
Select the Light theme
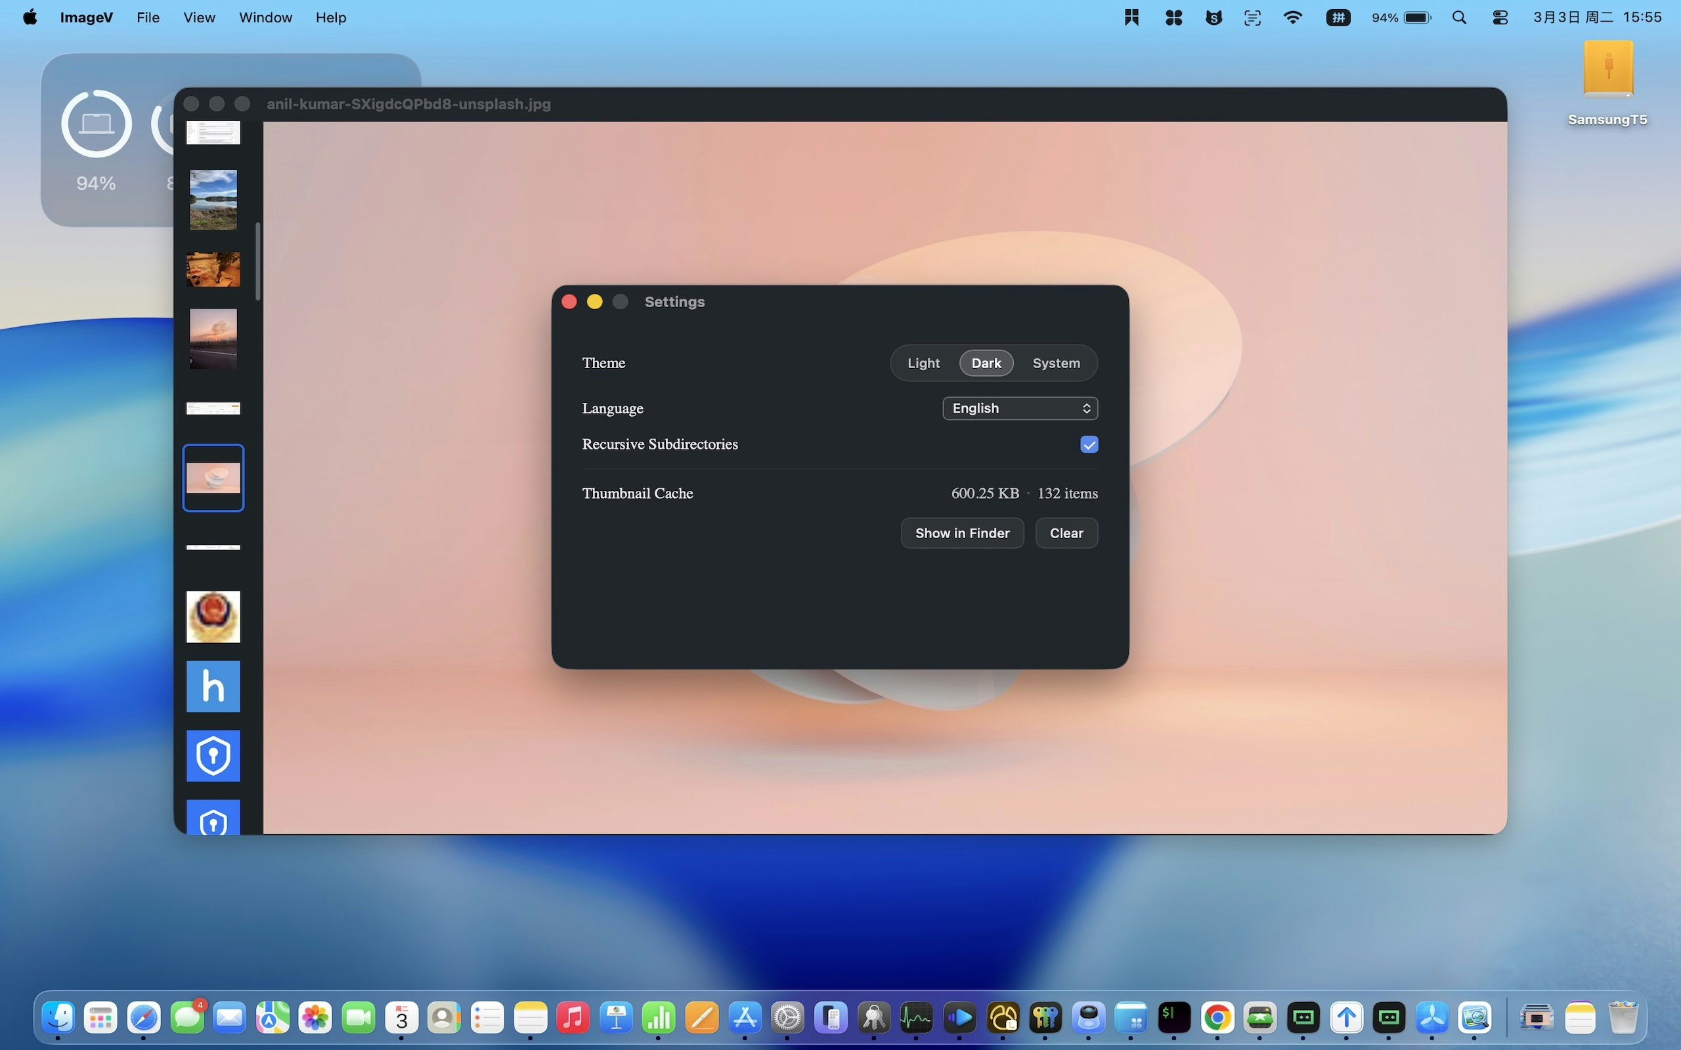click(x=923, y=362)
